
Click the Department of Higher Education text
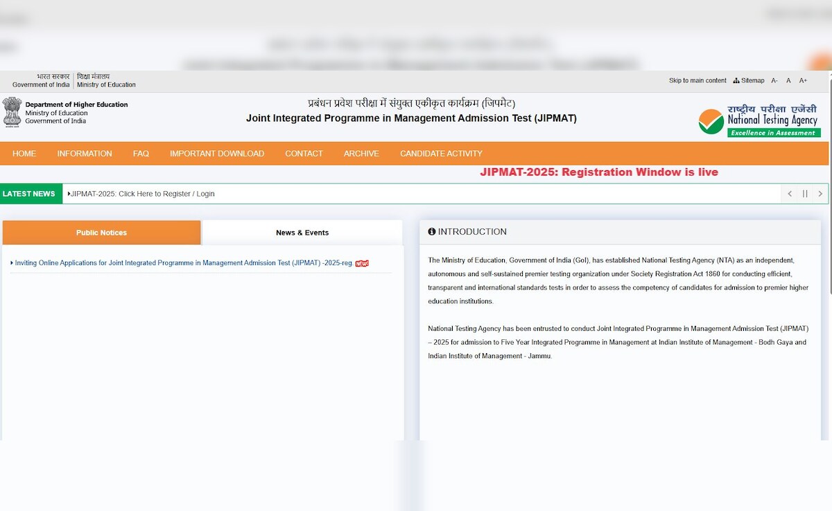76,105
